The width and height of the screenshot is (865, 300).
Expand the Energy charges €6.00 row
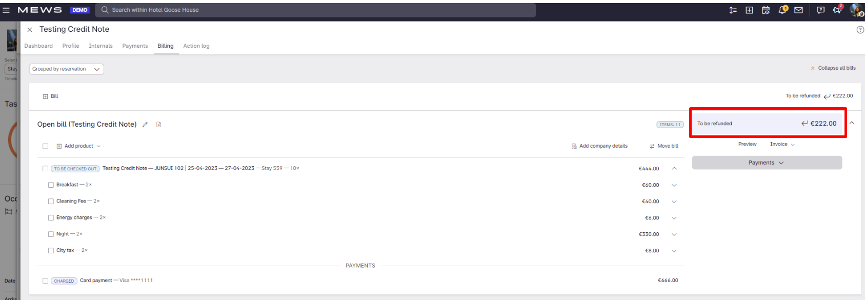click(674, 218)
